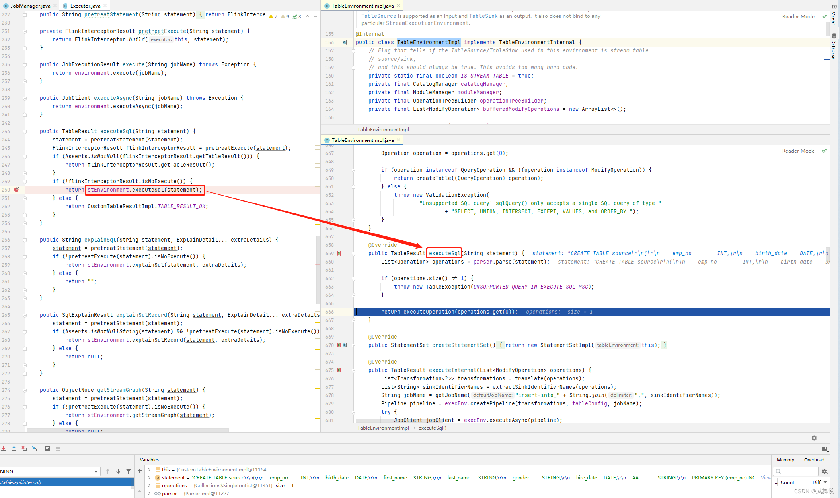Add a watch with the plus icon
The image size is (840, 498).
point(139,471)
